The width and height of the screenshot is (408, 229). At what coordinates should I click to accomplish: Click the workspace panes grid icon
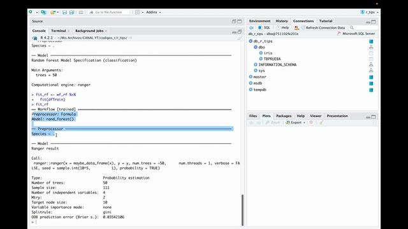click(x=137, y=12)
